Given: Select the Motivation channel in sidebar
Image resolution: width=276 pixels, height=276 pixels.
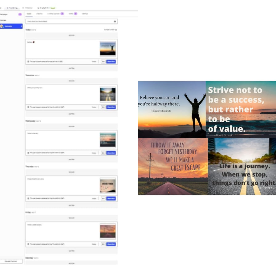Looking at the screenshot, I should click(11, 26).
